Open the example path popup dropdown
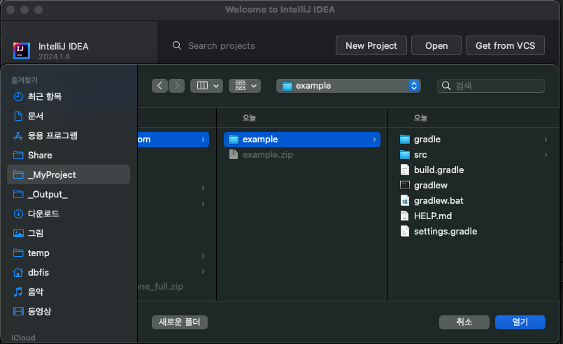Image resolution: width=563 pixels, height=344 pixels. [348, 86]
